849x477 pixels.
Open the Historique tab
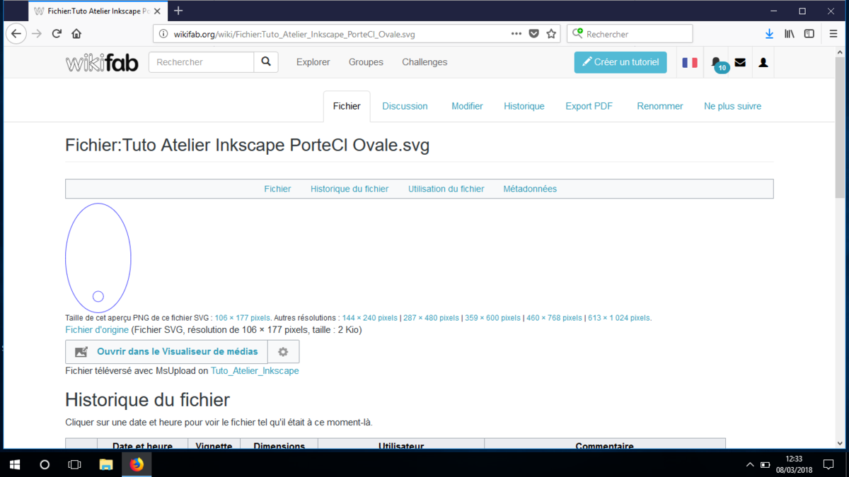click(524, 106)
